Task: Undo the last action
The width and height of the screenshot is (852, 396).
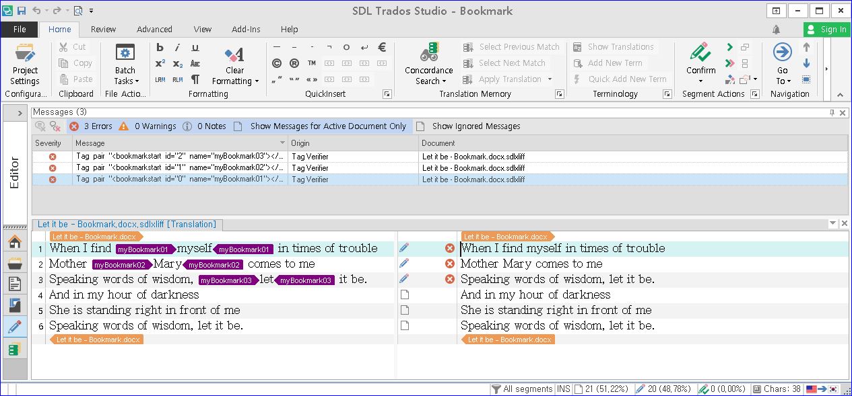Action: pos(37,11)
